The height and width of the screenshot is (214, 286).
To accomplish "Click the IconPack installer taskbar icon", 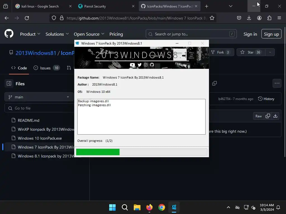I will pos(174,207).
